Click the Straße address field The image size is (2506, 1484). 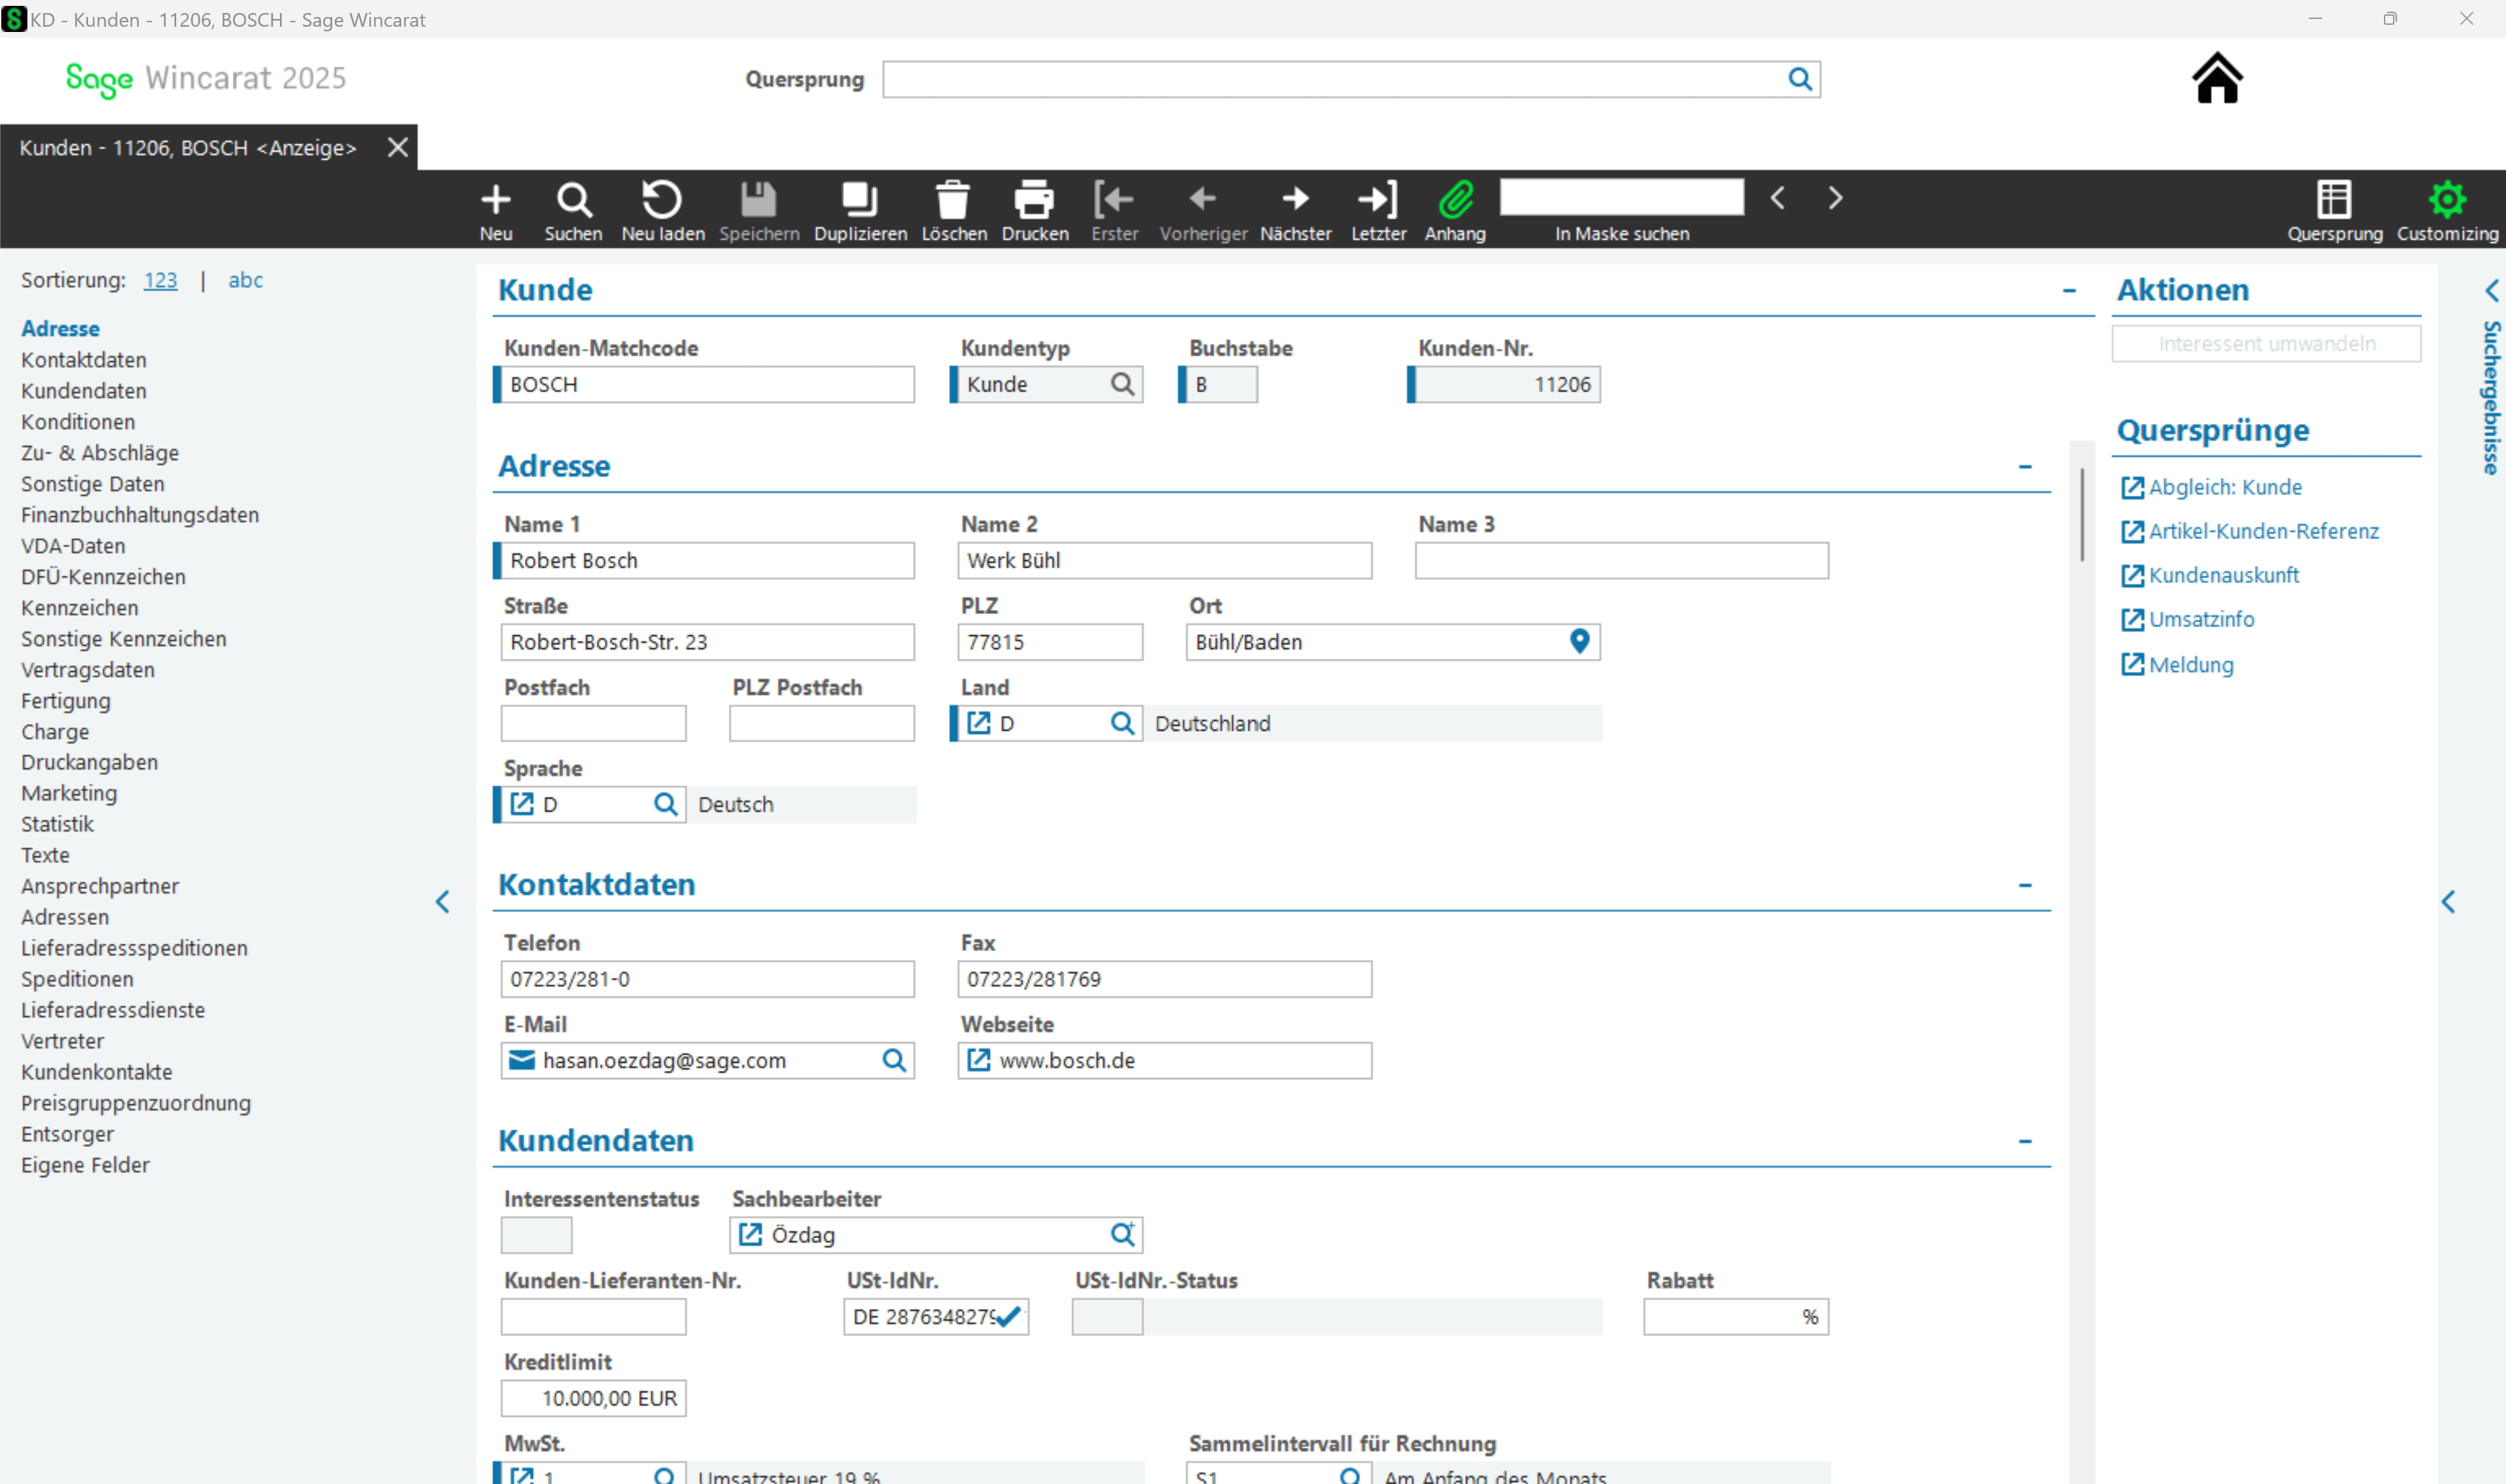click(x=707, y=642)
